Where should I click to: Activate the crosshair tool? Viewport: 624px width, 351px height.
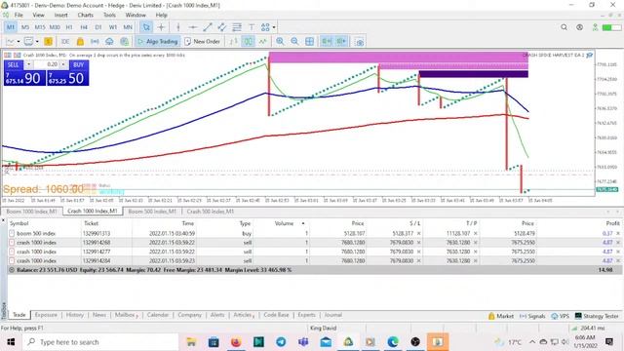click(161, 27)
